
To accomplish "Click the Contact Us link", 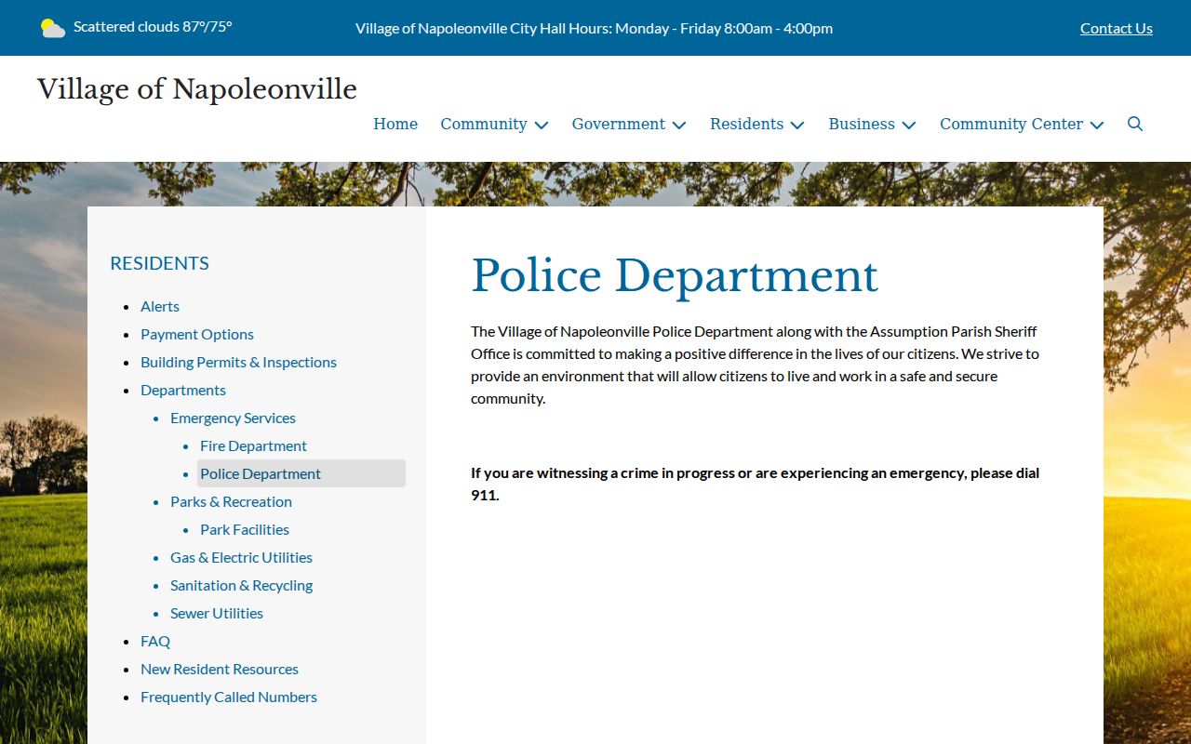I will click(x=1117, y=28).
